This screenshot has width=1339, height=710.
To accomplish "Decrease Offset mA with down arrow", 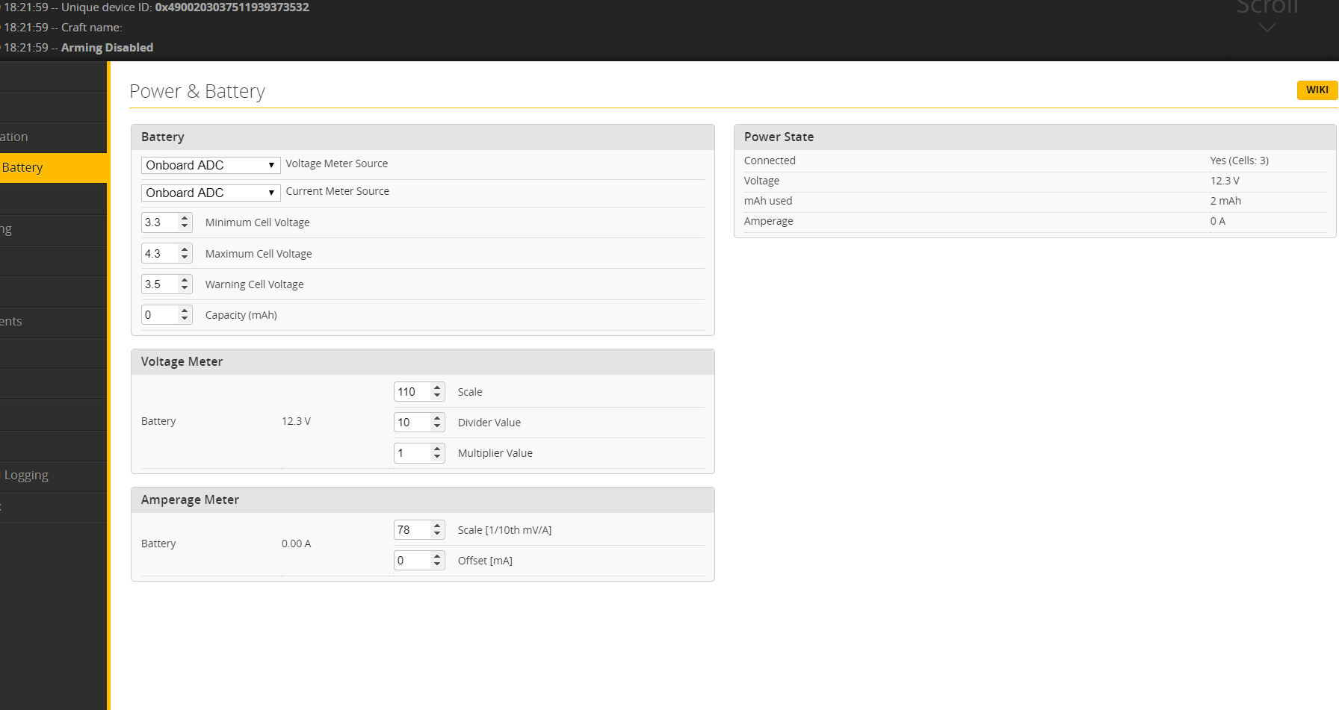I will click(x=437, y=564).
